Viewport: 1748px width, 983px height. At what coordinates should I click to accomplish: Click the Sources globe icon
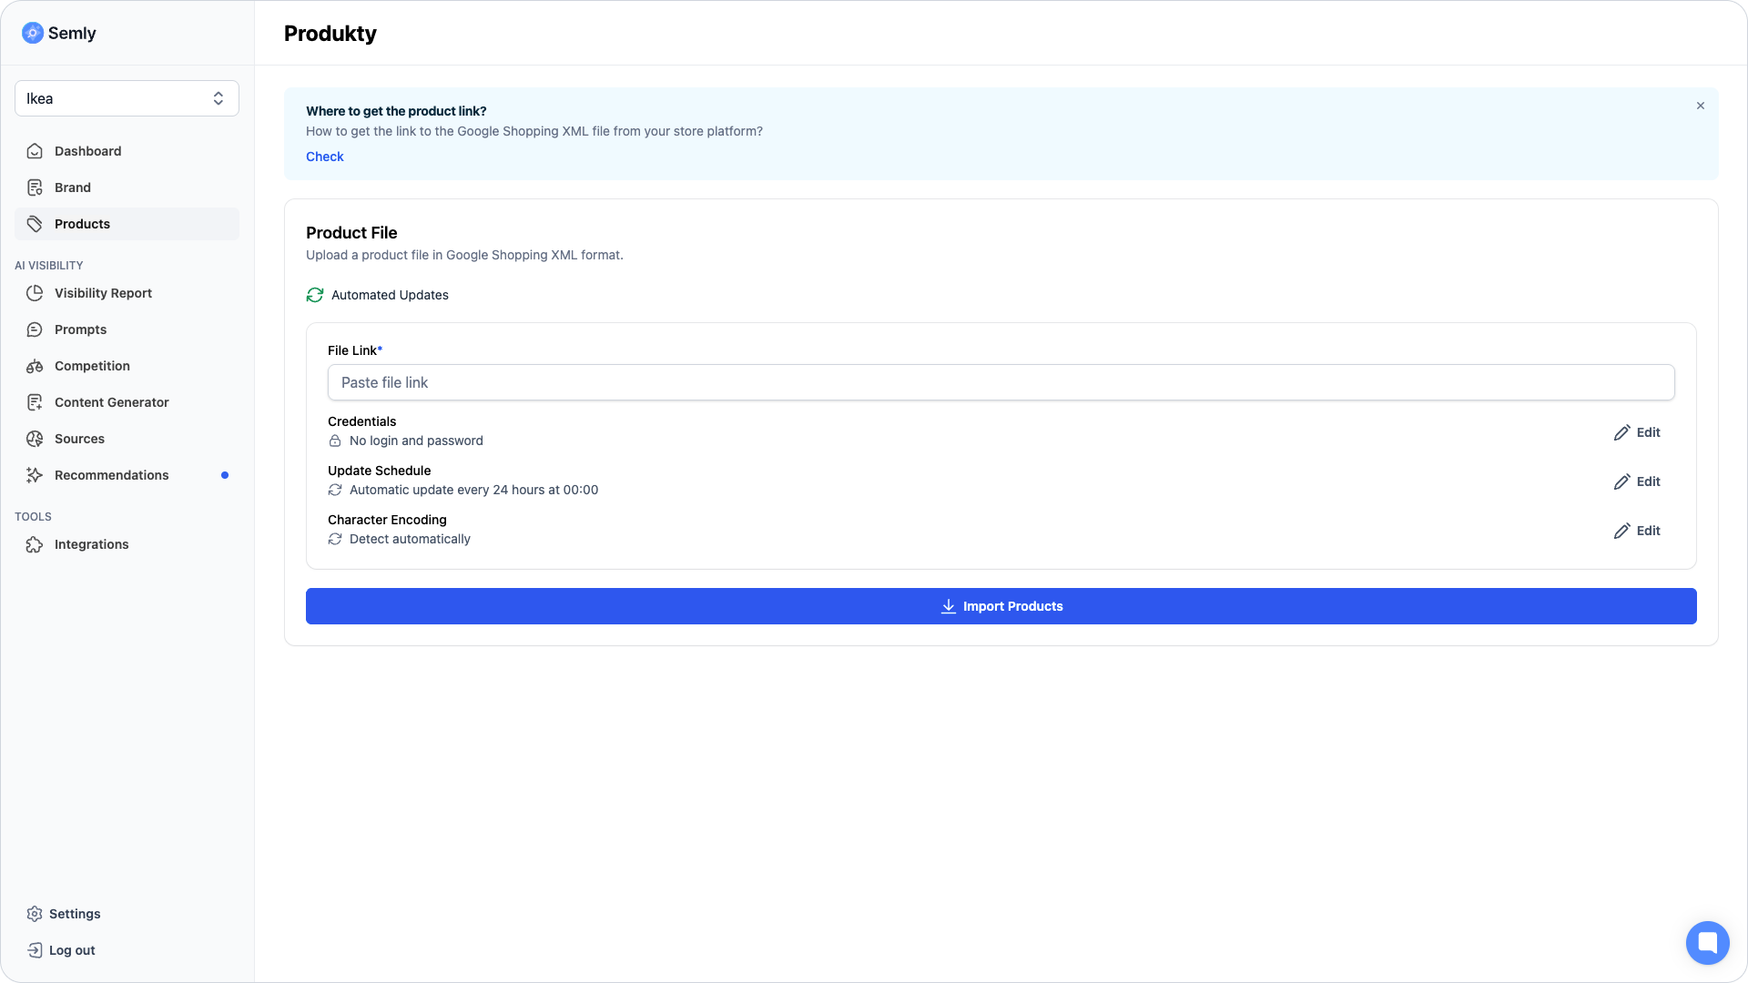tap(35, 439)
